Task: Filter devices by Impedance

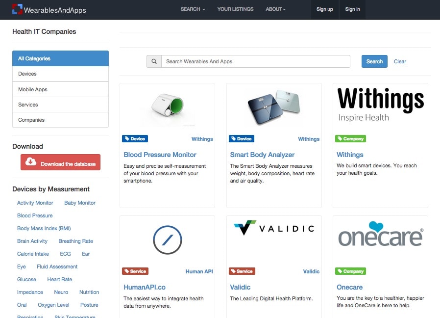Action: (30, 292)
